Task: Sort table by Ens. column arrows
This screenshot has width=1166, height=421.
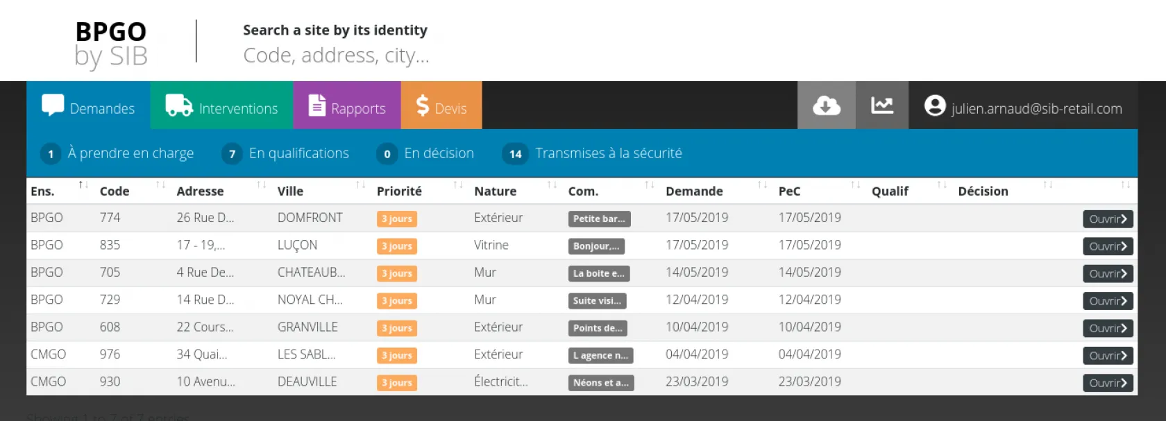Action: pos(83,185)
